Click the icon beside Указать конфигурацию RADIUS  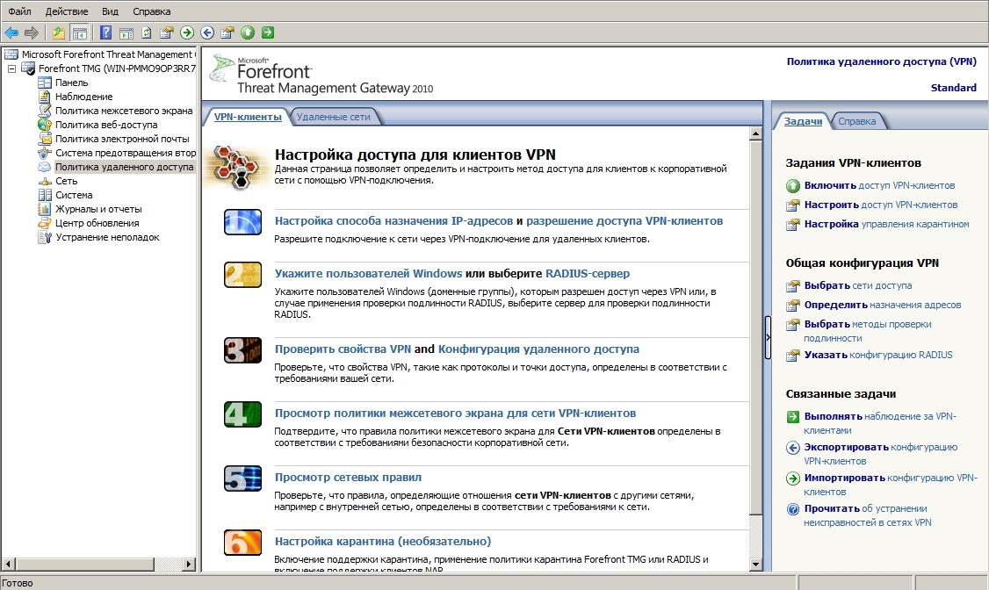(793, 356)
